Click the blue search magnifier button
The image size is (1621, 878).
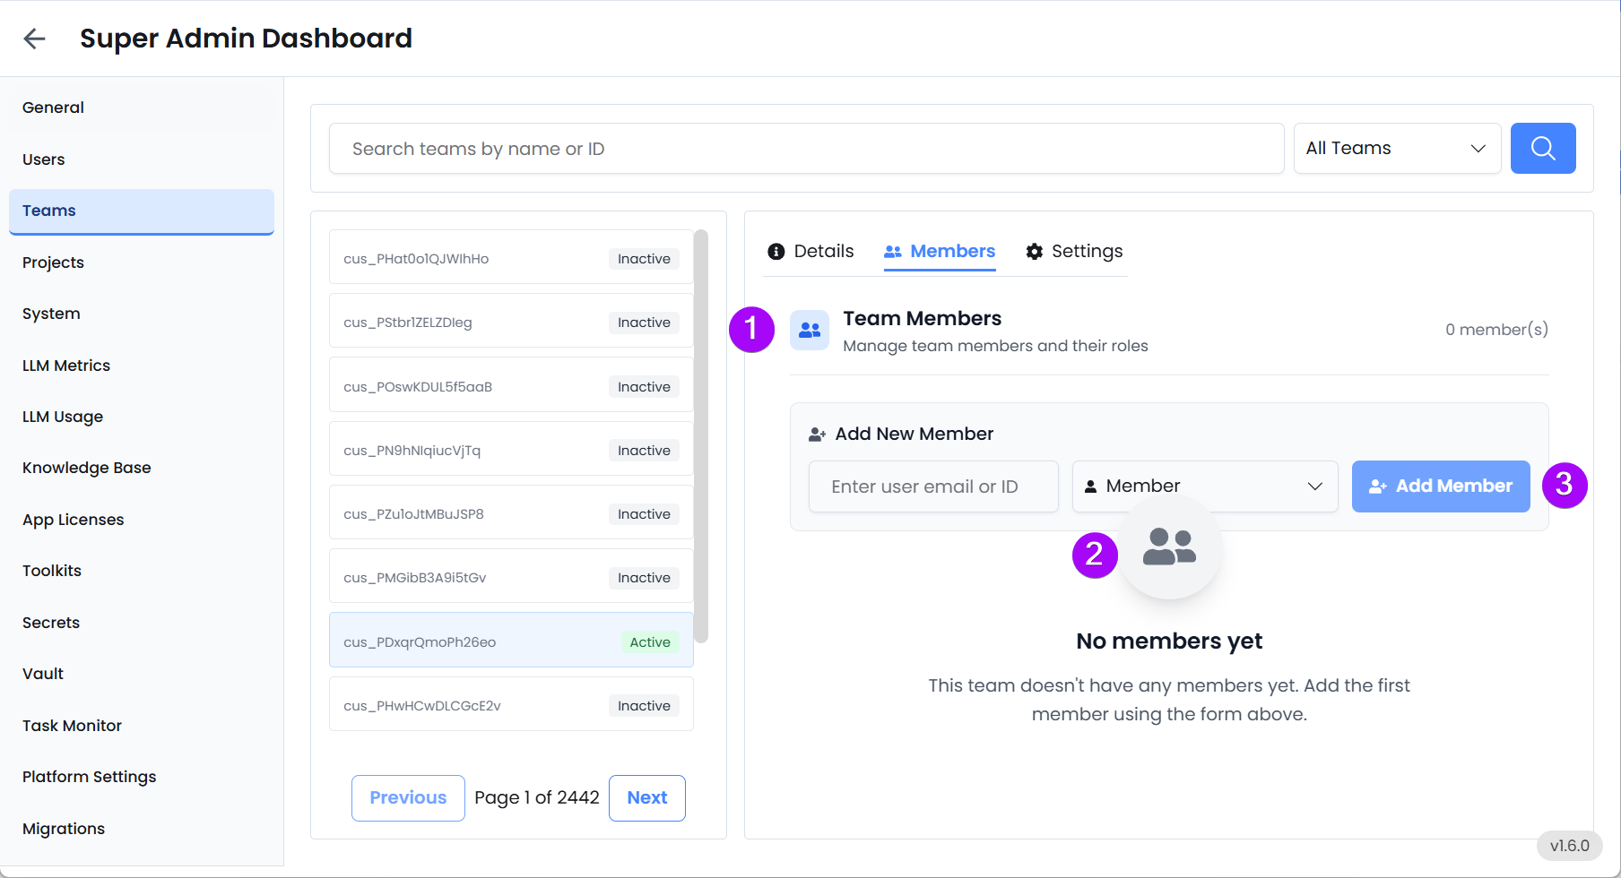[x=1543, y=148]
